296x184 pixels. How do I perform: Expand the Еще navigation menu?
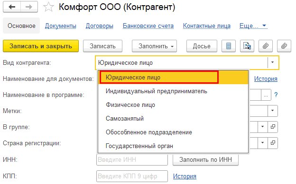[253, 26]
